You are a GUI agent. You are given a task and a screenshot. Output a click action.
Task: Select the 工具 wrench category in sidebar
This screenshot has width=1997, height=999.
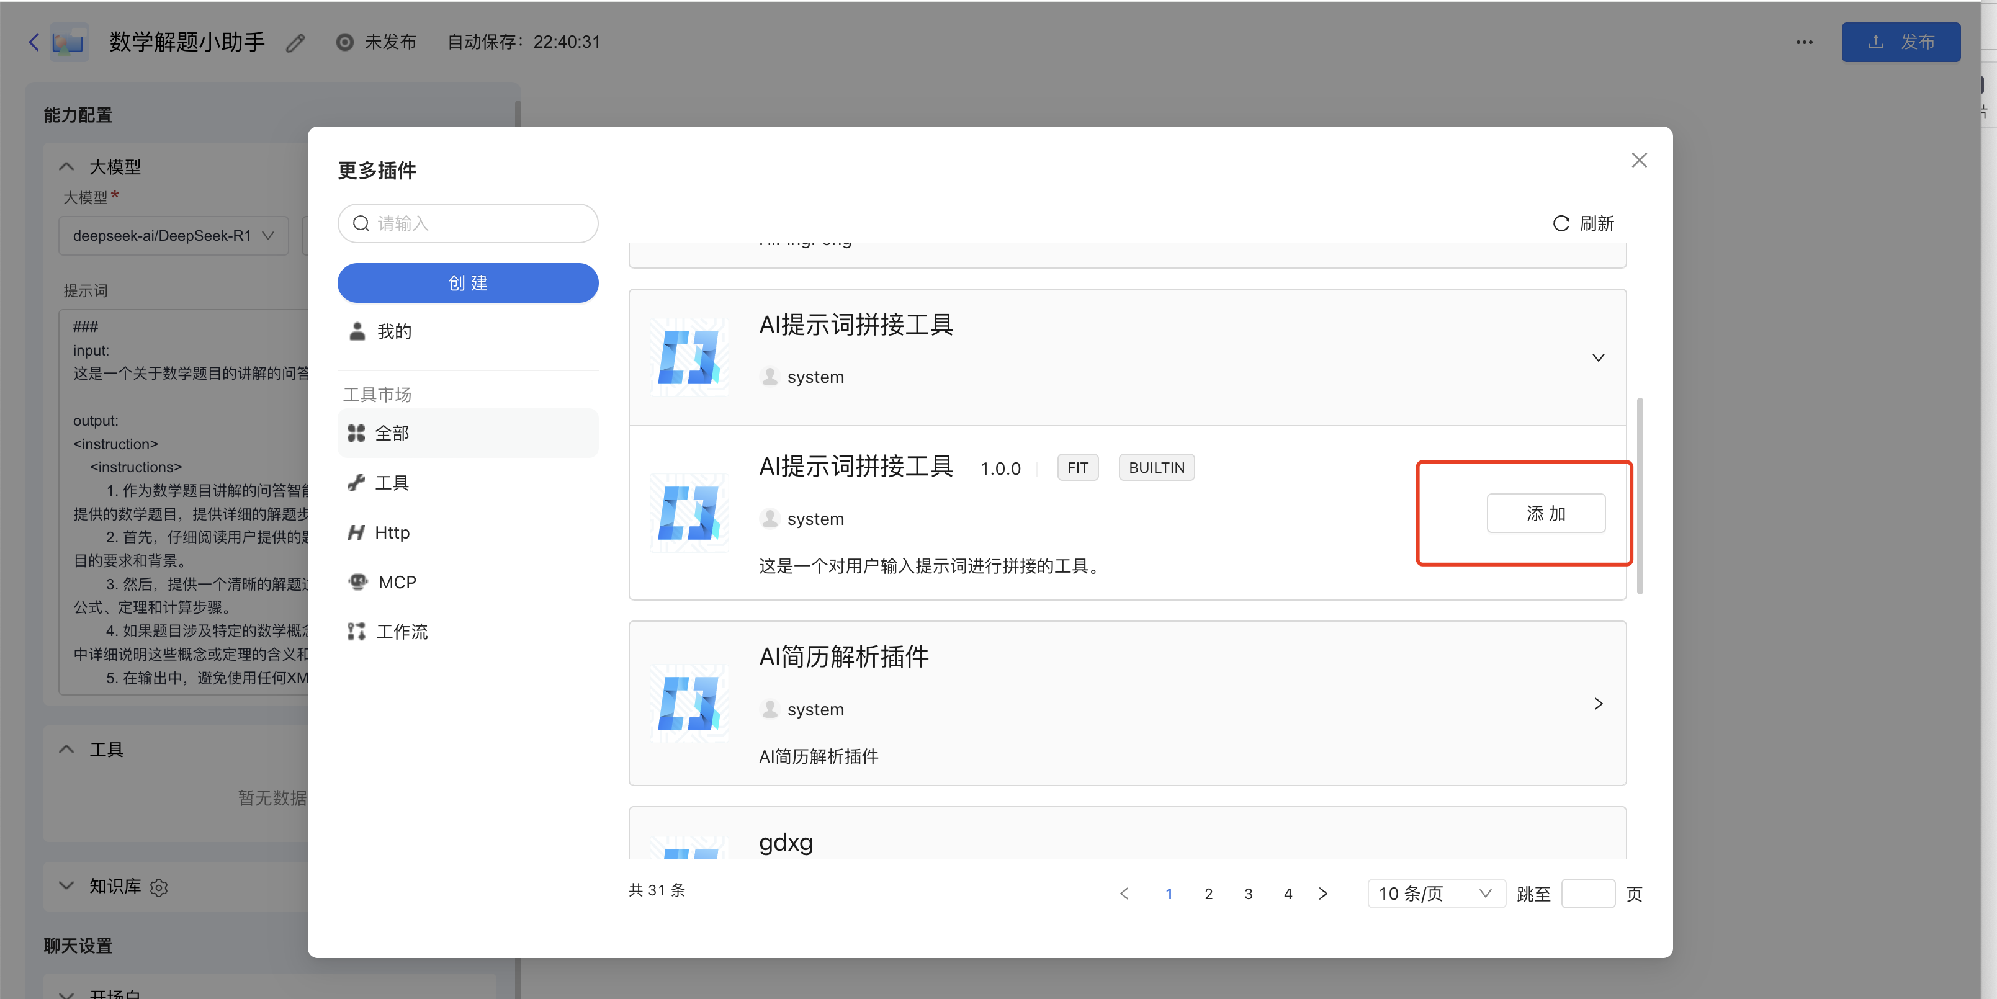[x=392, y=482]
